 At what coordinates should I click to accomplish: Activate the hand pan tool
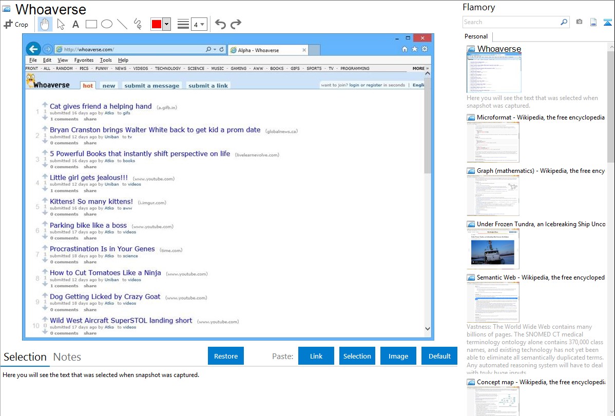pos(45,24)
